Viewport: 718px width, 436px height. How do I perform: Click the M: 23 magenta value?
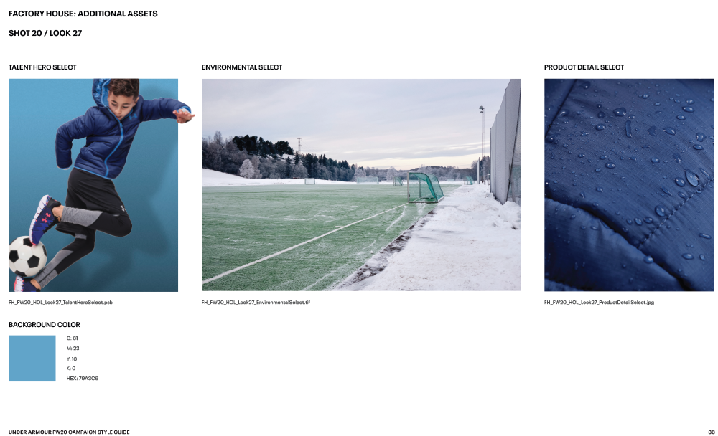73,349
